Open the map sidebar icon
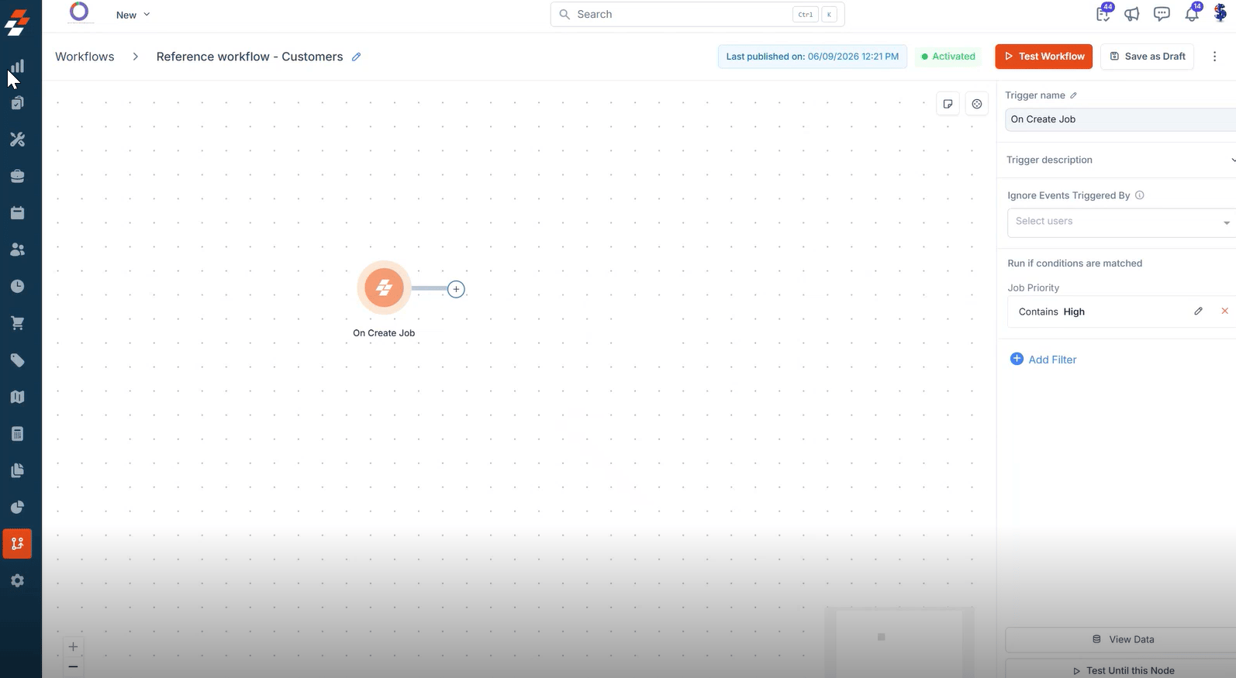This screenshot has height=678, width=1236. coord(17,397)
